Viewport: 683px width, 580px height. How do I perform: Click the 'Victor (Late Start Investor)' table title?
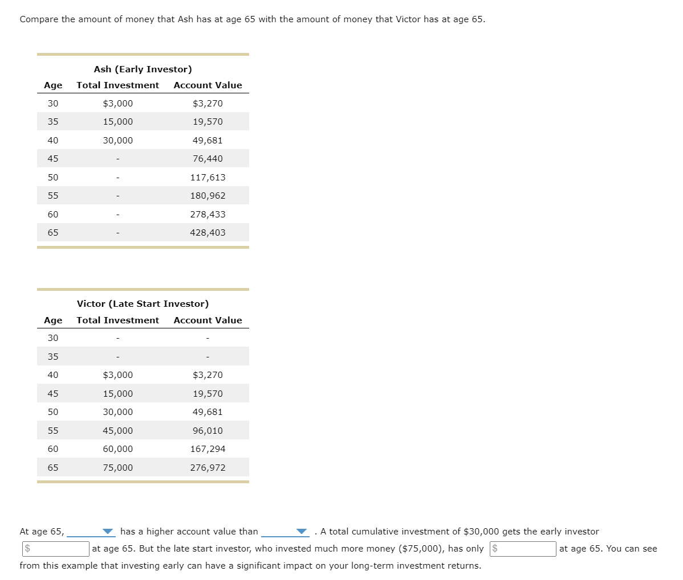point(142,303)
